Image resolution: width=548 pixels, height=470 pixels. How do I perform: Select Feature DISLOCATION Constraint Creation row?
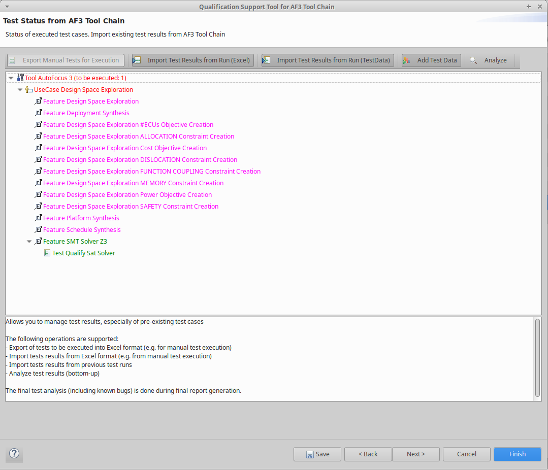coord(140,159)
